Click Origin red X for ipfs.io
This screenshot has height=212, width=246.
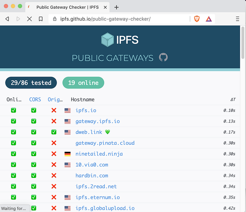pos(54,110)
